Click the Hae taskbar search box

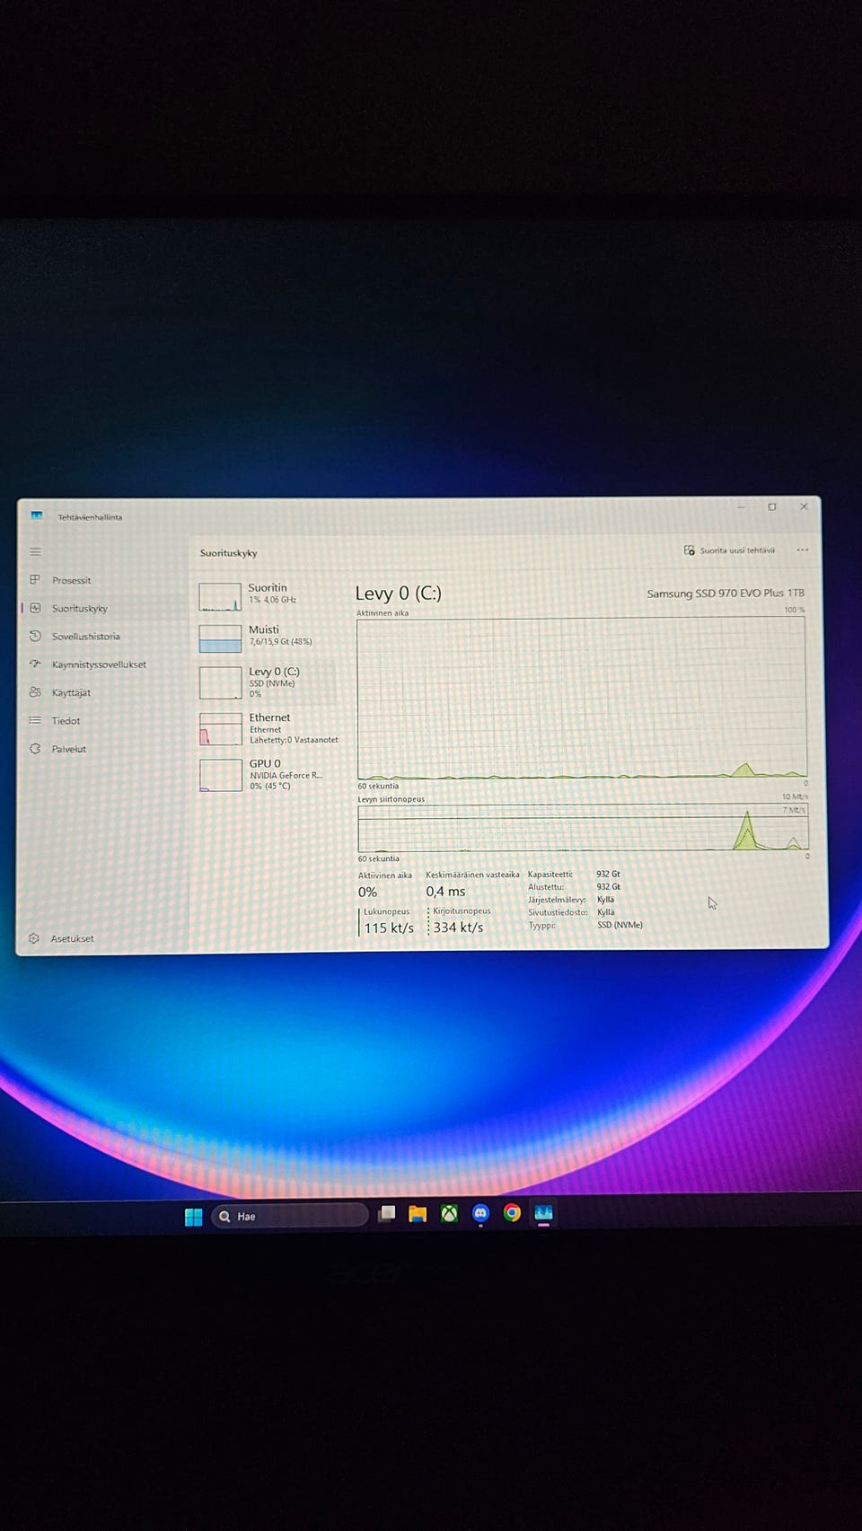coord(291,1216)
